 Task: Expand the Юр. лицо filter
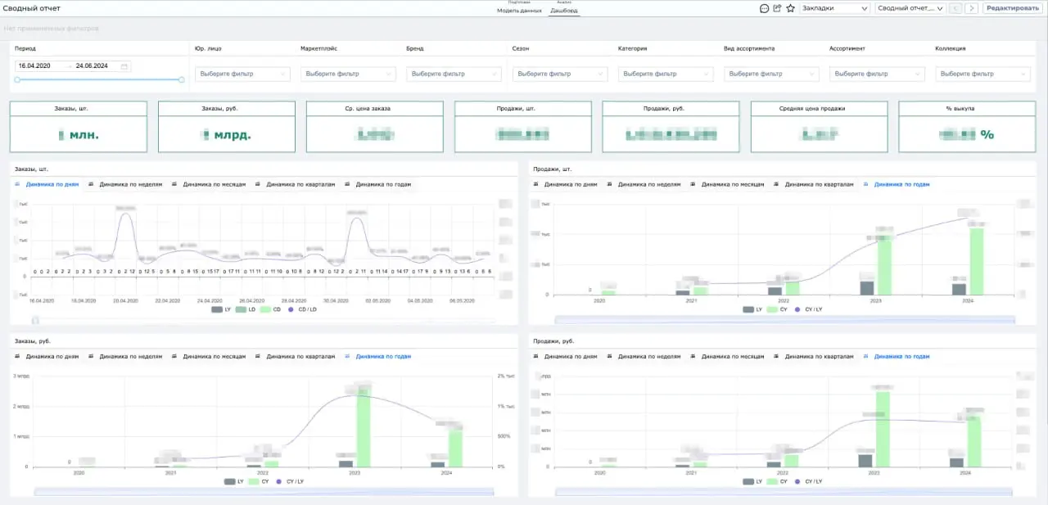(x=243, y=74)
